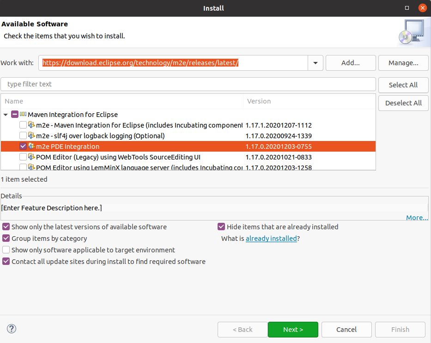Click feature icon beside slf4j over logback logging
Image resolution: width=431 pixels, height=343 pixels.
(31, 135)
